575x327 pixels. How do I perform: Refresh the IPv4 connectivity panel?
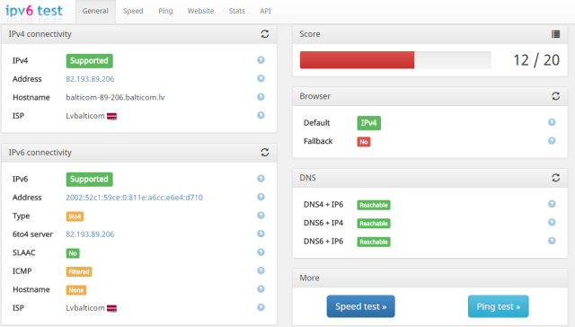pos(265,34)
